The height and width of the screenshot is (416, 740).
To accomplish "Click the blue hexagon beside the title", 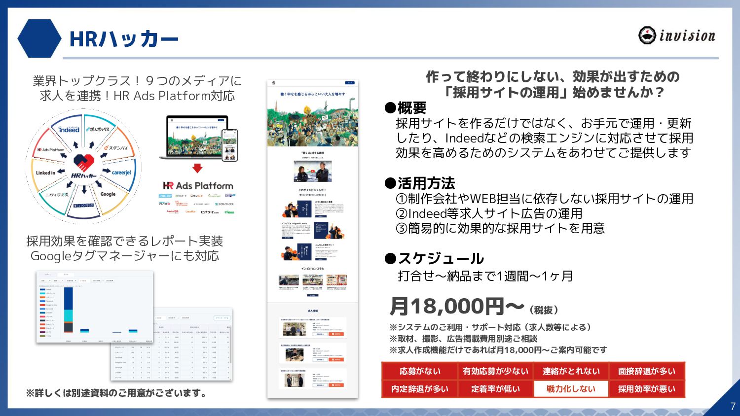I will (39, 38).
